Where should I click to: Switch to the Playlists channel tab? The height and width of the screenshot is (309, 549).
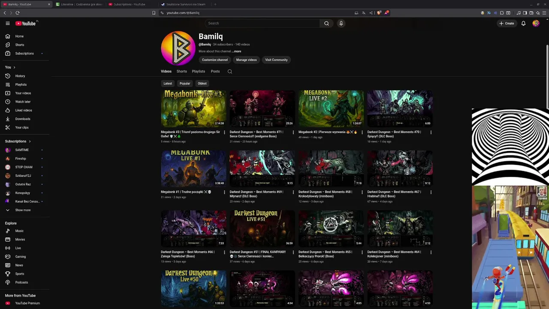click(x=199, y=71)
